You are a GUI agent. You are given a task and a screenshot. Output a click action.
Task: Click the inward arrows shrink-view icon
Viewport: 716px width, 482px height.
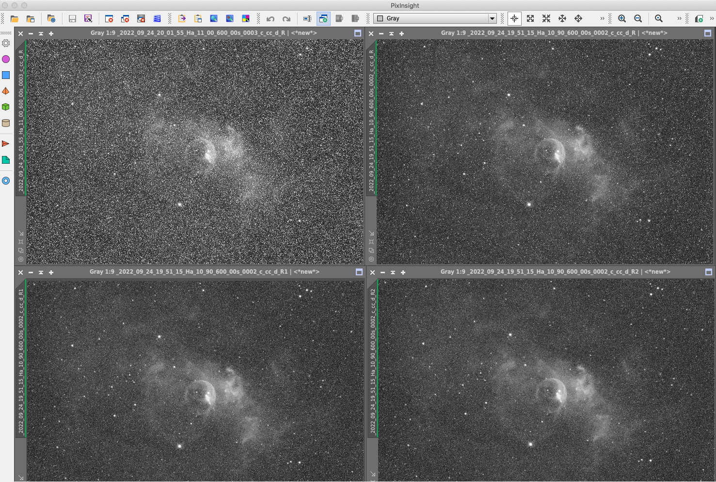[546, 18]
